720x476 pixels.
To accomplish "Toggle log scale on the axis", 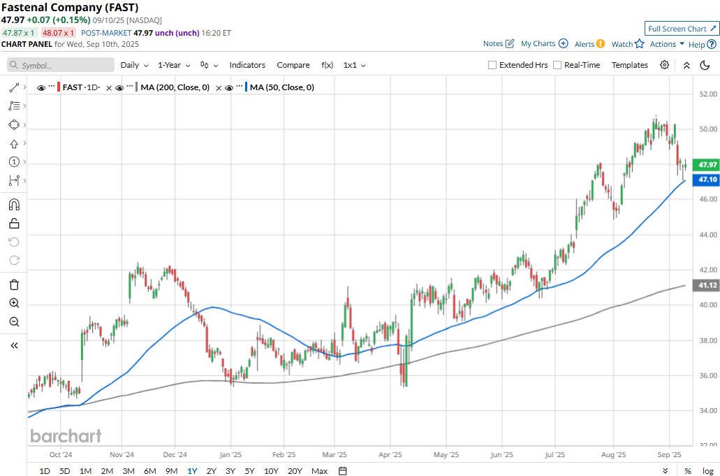I will pos(707,471).
